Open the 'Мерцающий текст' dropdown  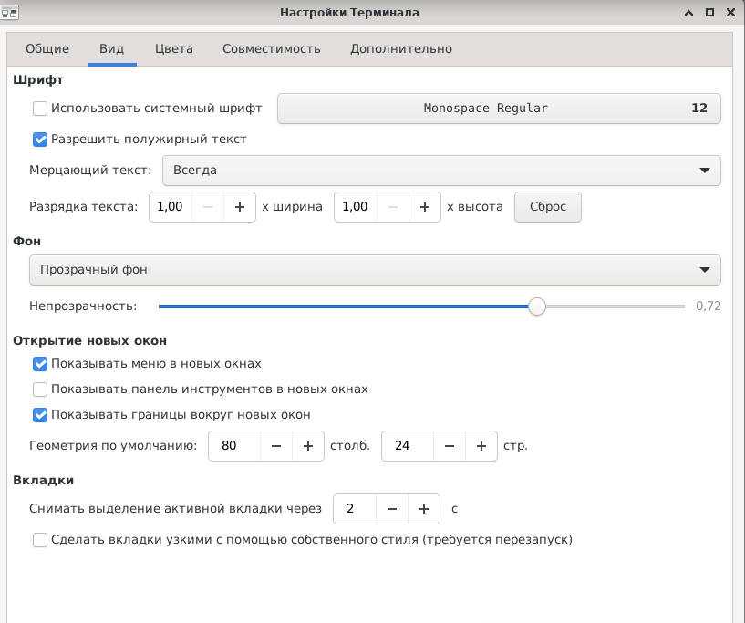pos(441,171)
